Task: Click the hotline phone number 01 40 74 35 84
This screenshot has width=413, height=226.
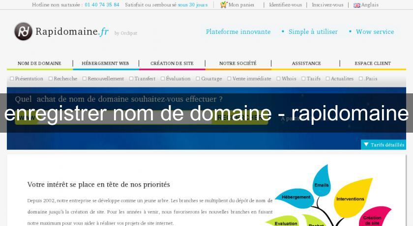Action: pyautogui.click(x=102, y=5)
